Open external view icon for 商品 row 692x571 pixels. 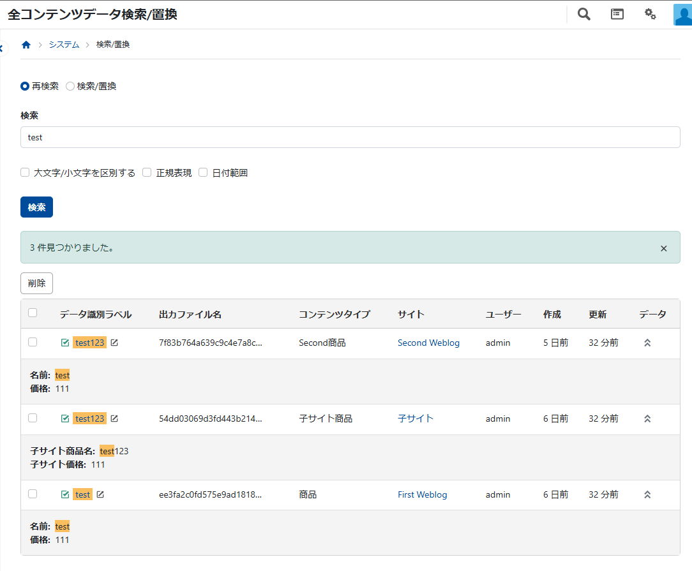tap(100, 494)
